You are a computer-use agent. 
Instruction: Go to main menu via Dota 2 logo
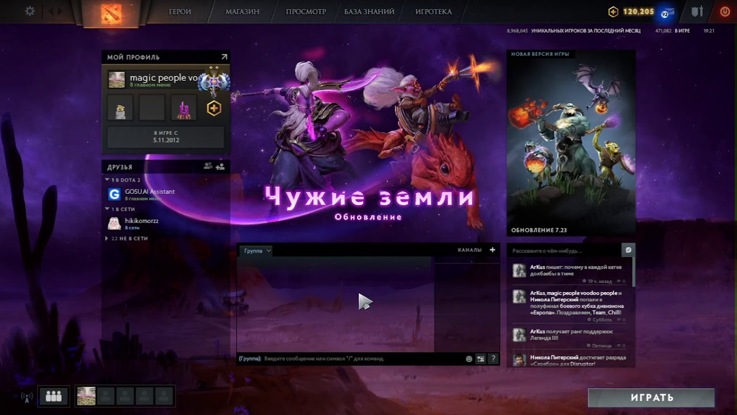tap(111, 13)
